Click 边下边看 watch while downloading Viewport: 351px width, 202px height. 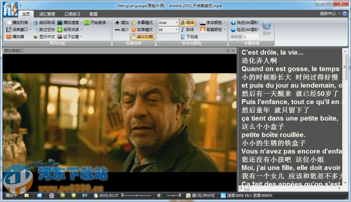[x=68, y=37]
